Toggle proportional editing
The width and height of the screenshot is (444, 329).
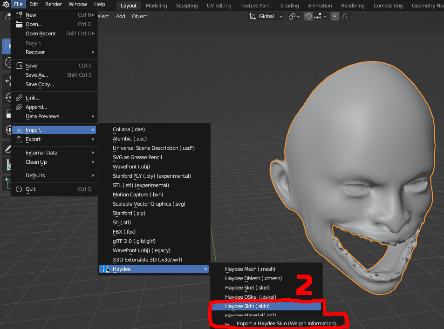(335, 16)
